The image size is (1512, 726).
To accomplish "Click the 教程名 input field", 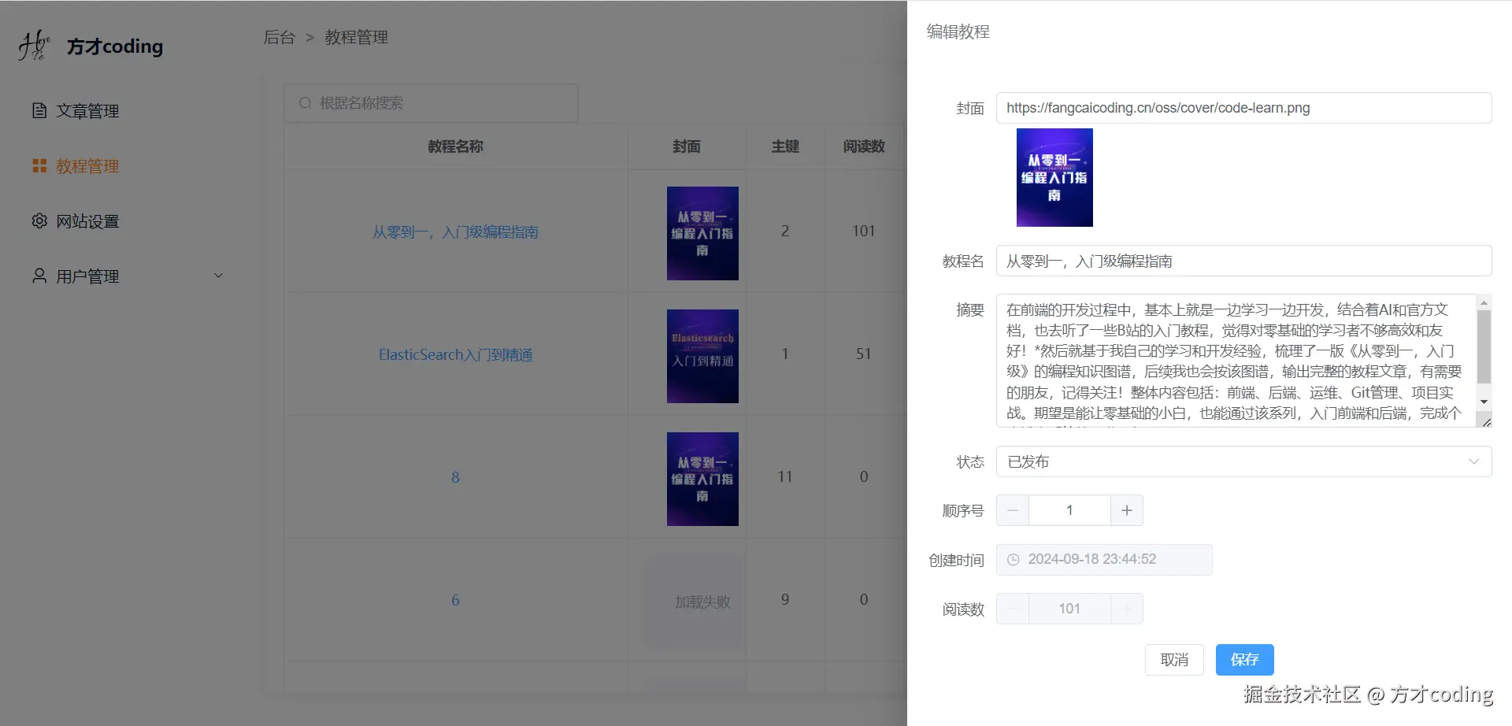I will click(x=1243, y=261).
